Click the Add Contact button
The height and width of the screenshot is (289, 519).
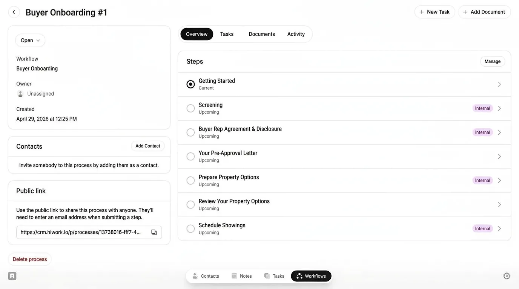click(x=148, y=146)
